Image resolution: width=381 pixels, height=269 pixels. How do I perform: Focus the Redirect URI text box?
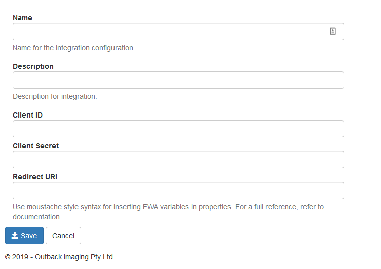(178, 190)
